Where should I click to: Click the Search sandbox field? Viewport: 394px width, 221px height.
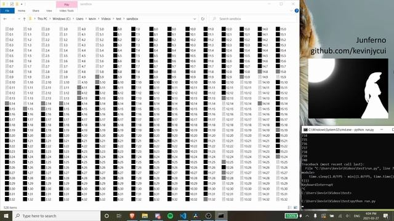253,19
